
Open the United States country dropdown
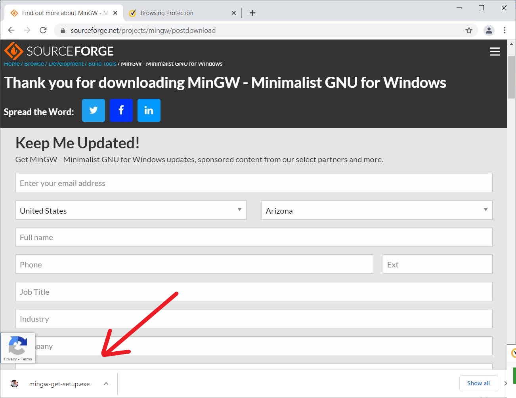point(131,210)
